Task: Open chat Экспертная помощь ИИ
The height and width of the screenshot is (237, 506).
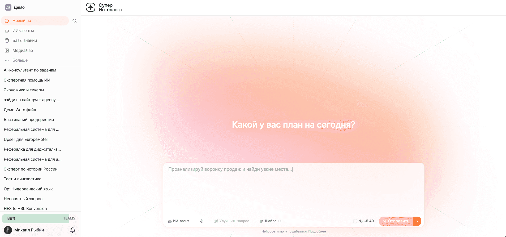Action: [x=27, y=80]
